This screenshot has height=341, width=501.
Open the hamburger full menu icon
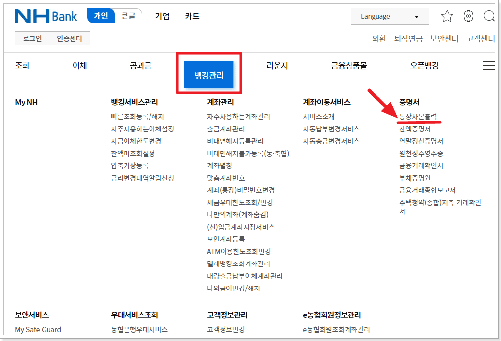(x=489, y=64)
